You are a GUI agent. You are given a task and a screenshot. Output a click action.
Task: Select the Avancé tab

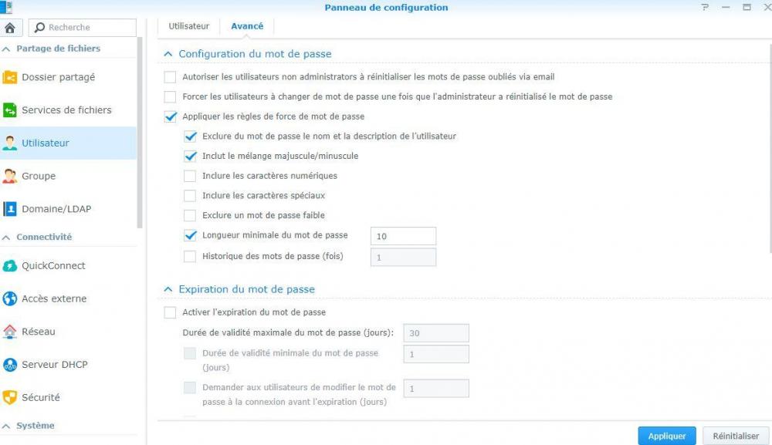(x=247, y=26)
